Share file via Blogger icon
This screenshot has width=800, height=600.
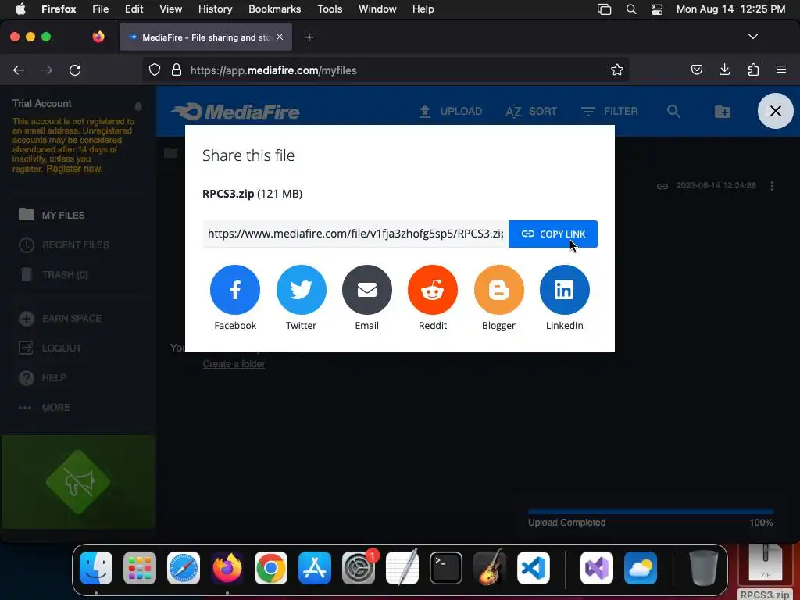[498, 290]
